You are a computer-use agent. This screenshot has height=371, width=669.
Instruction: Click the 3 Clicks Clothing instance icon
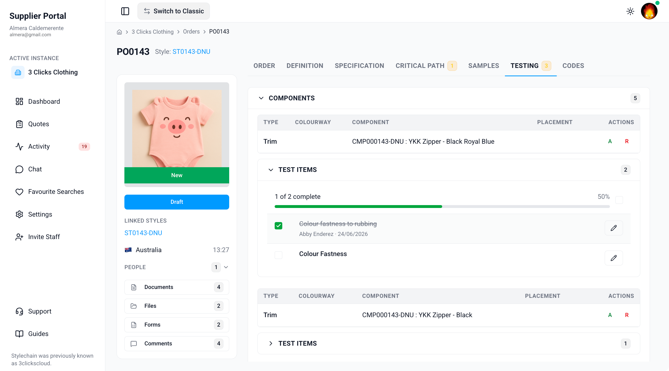click(18, 72)
